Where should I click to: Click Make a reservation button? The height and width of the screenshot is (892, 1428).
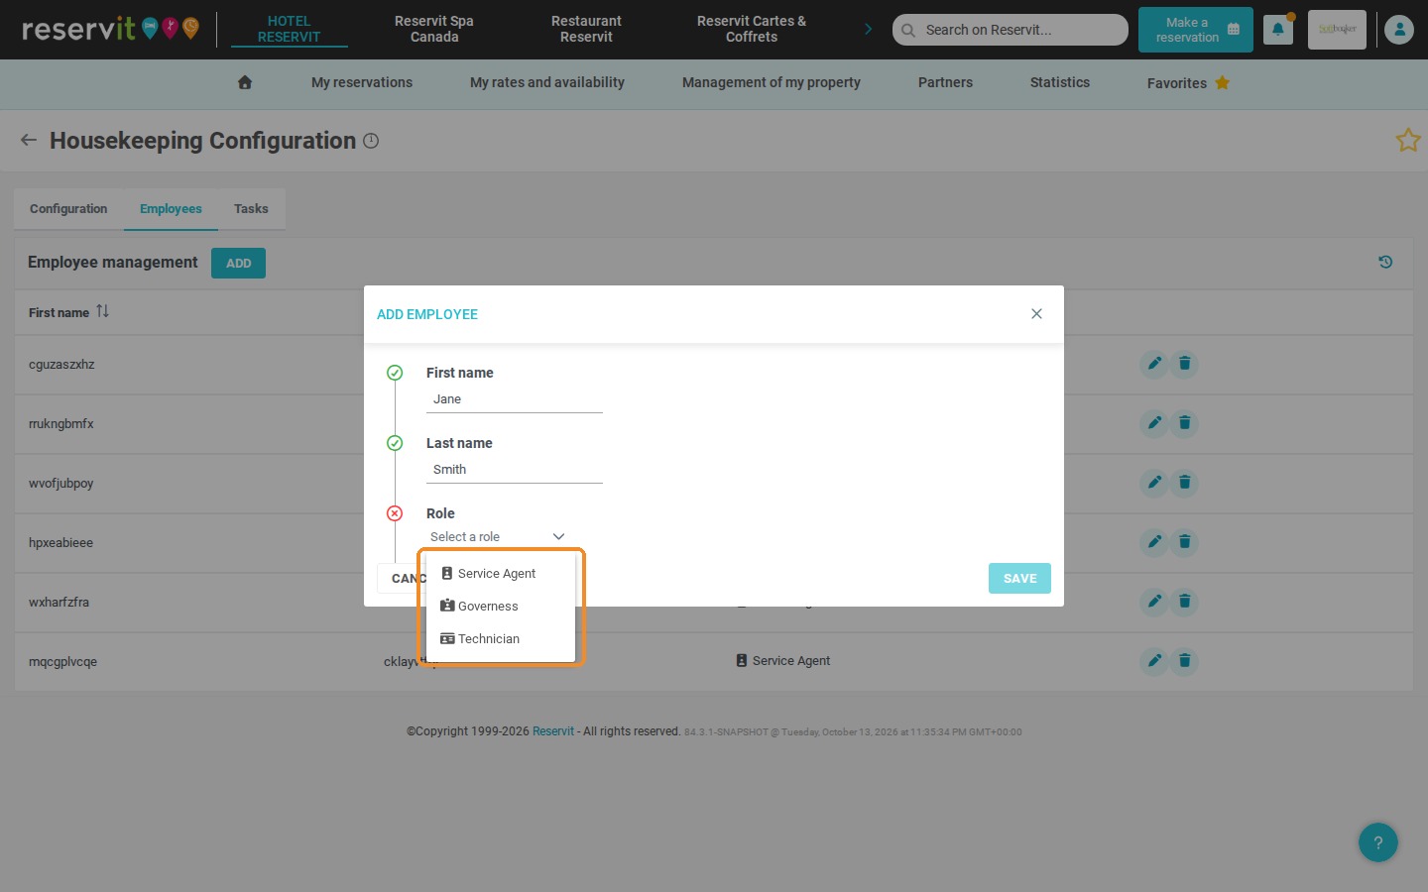(1196, 30)
